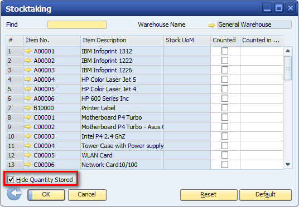Open link arrow for item A00004
This screenshot has height=207, width=299.
pos(28,80)
